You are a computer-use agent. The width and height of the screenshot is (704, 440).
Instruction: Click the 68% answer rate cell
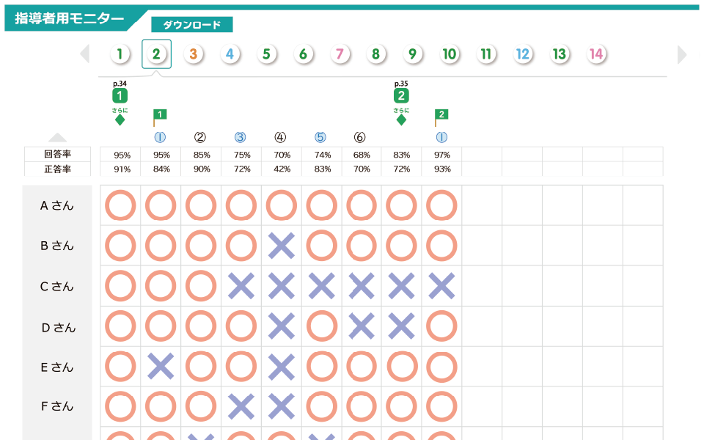click(362, 155)
